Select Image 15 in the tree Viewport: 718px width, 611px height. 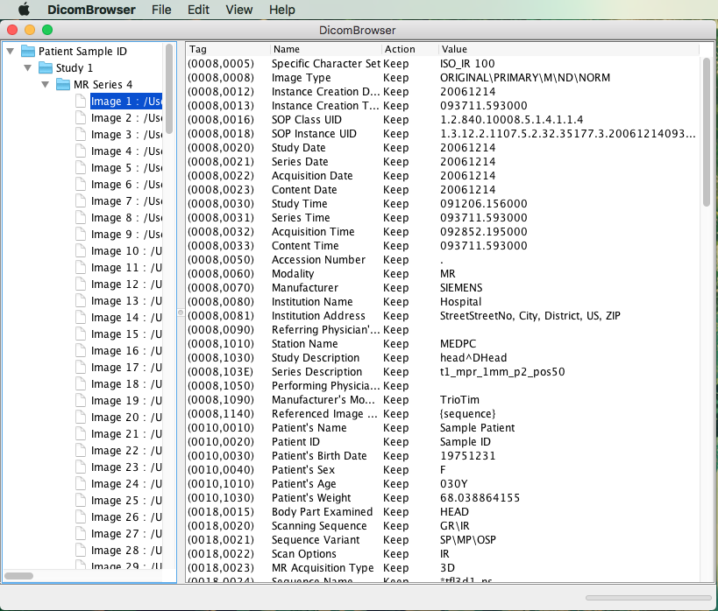(121, 334)
